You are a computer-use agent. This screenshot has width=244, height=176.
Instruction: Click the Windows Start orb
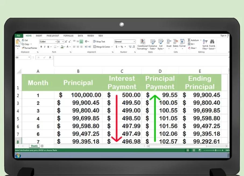18,155
